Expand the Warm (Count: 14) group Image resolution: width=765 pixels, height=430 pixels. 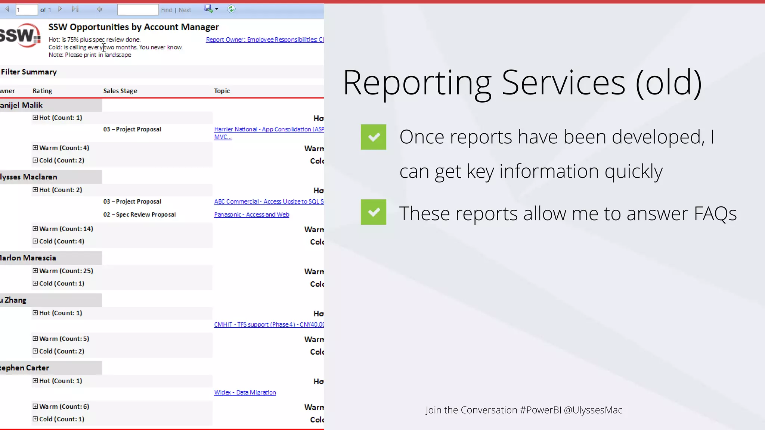click(35, 228)
